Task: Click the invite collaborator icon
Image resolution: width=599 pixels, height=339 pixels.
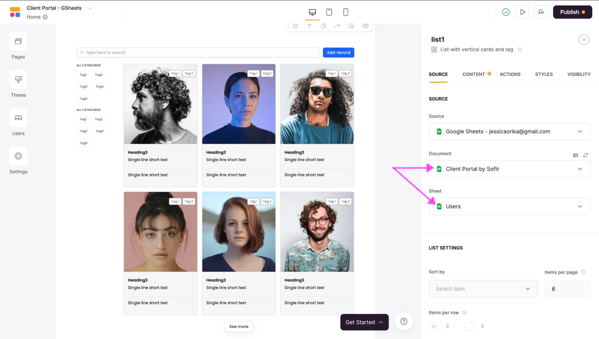Action: 541,12
